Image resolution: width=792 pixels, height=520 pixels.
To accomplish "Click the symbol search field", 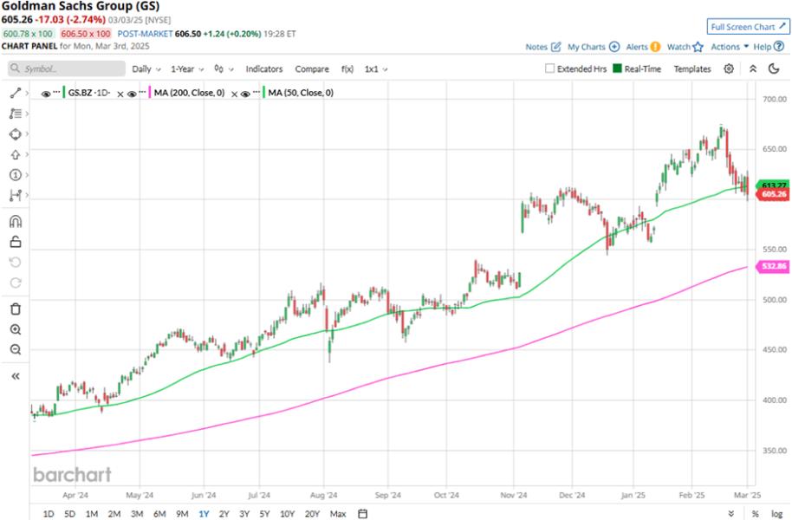I will coord(67,68).
